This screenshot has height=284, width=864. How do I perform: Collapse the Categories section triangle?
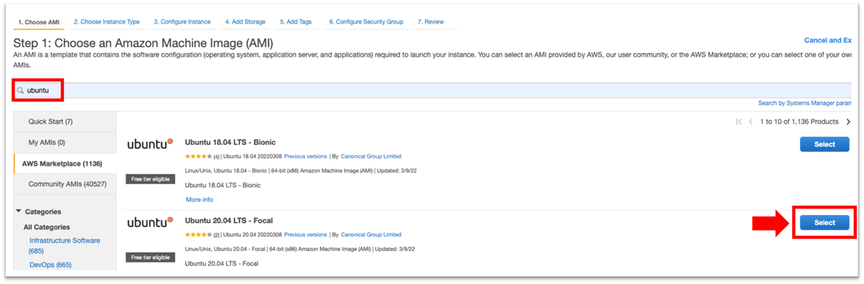click(19, 212)
